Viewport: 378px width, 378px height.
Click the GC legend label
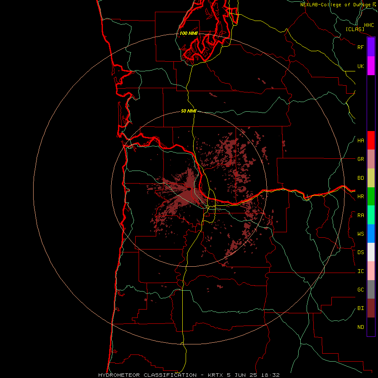coord(360,290)
